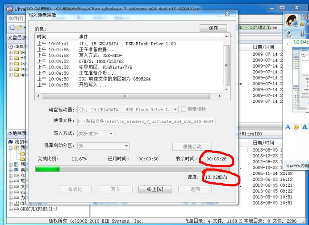Collapse the expanded node under My Computer

point(11,148)
